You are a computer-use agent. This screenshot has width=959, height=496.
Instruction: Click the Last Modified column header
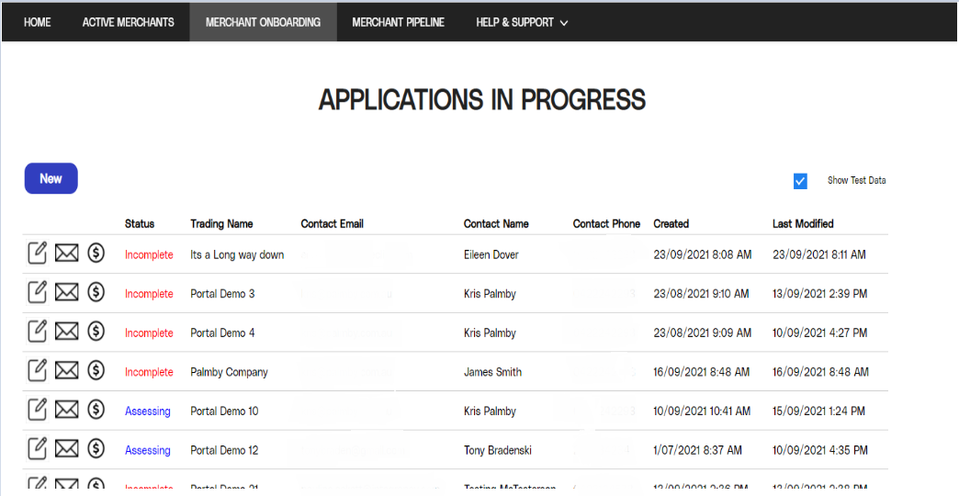point(803,223)
